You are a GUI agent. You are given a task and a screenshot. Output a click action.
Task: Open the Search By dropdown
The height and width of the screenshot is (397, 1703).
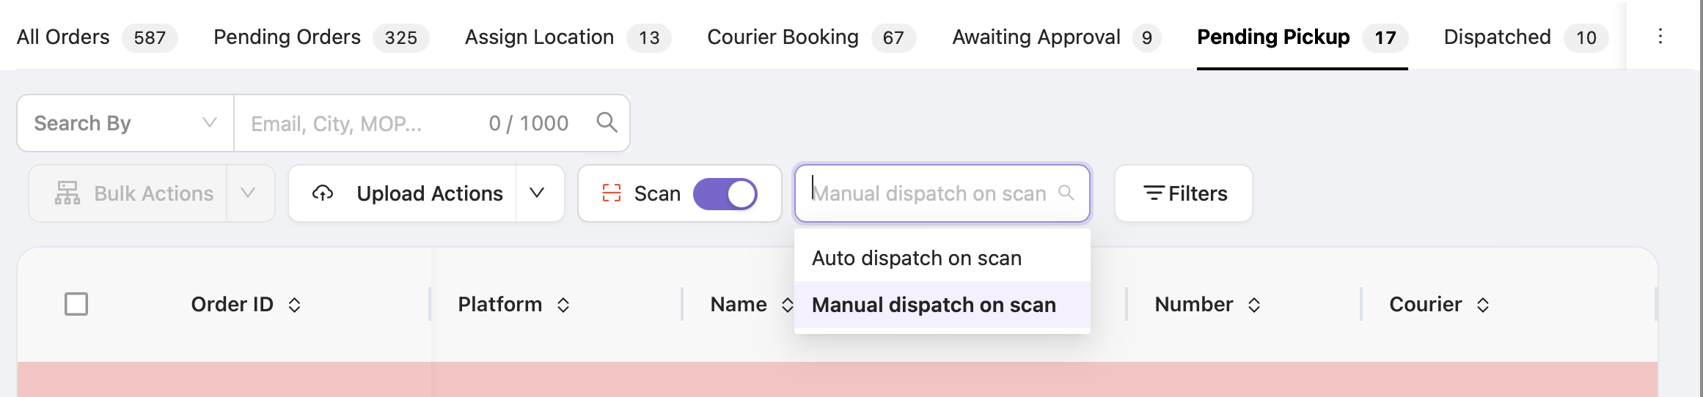(125, 123)
